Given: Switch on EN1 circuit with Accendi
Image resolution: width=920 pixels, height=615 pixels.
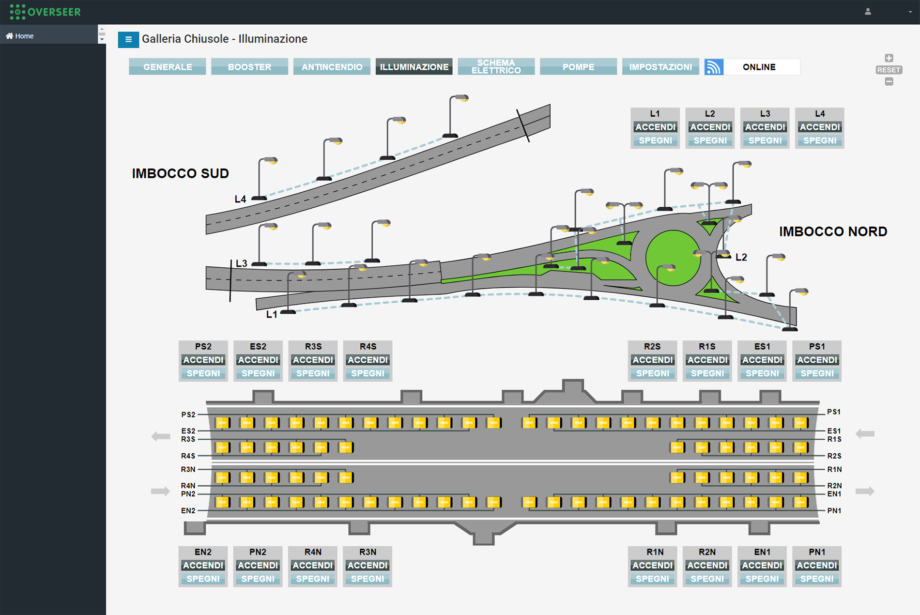Looking at the screenshot, I should click(762, 565).
